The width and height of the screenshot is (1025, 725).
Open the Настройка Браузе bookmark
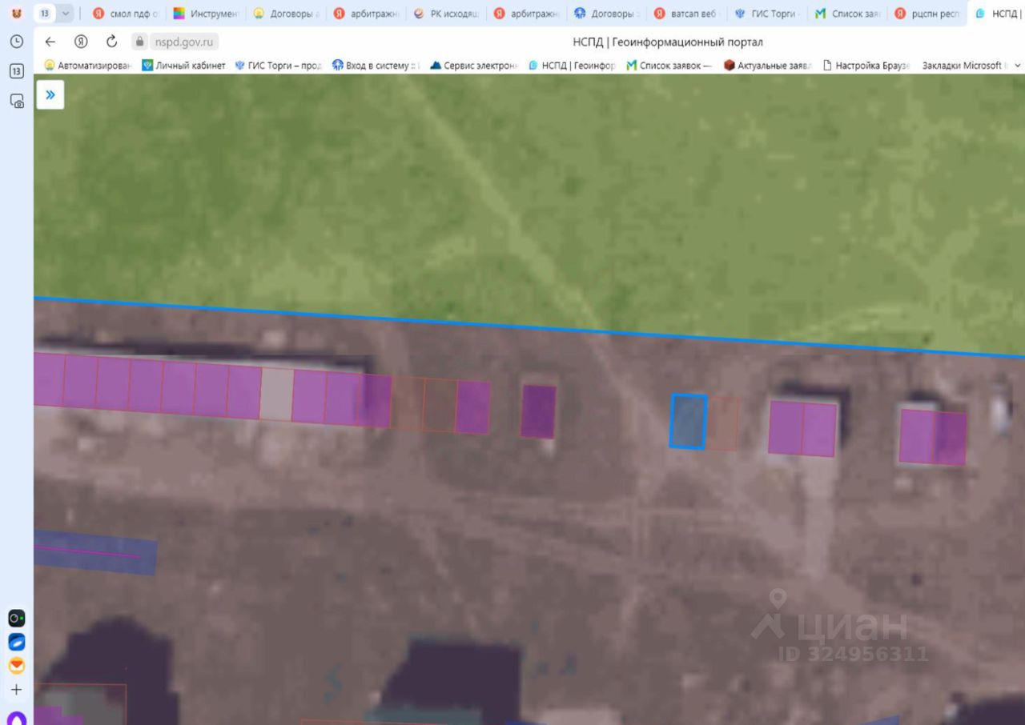866,66
